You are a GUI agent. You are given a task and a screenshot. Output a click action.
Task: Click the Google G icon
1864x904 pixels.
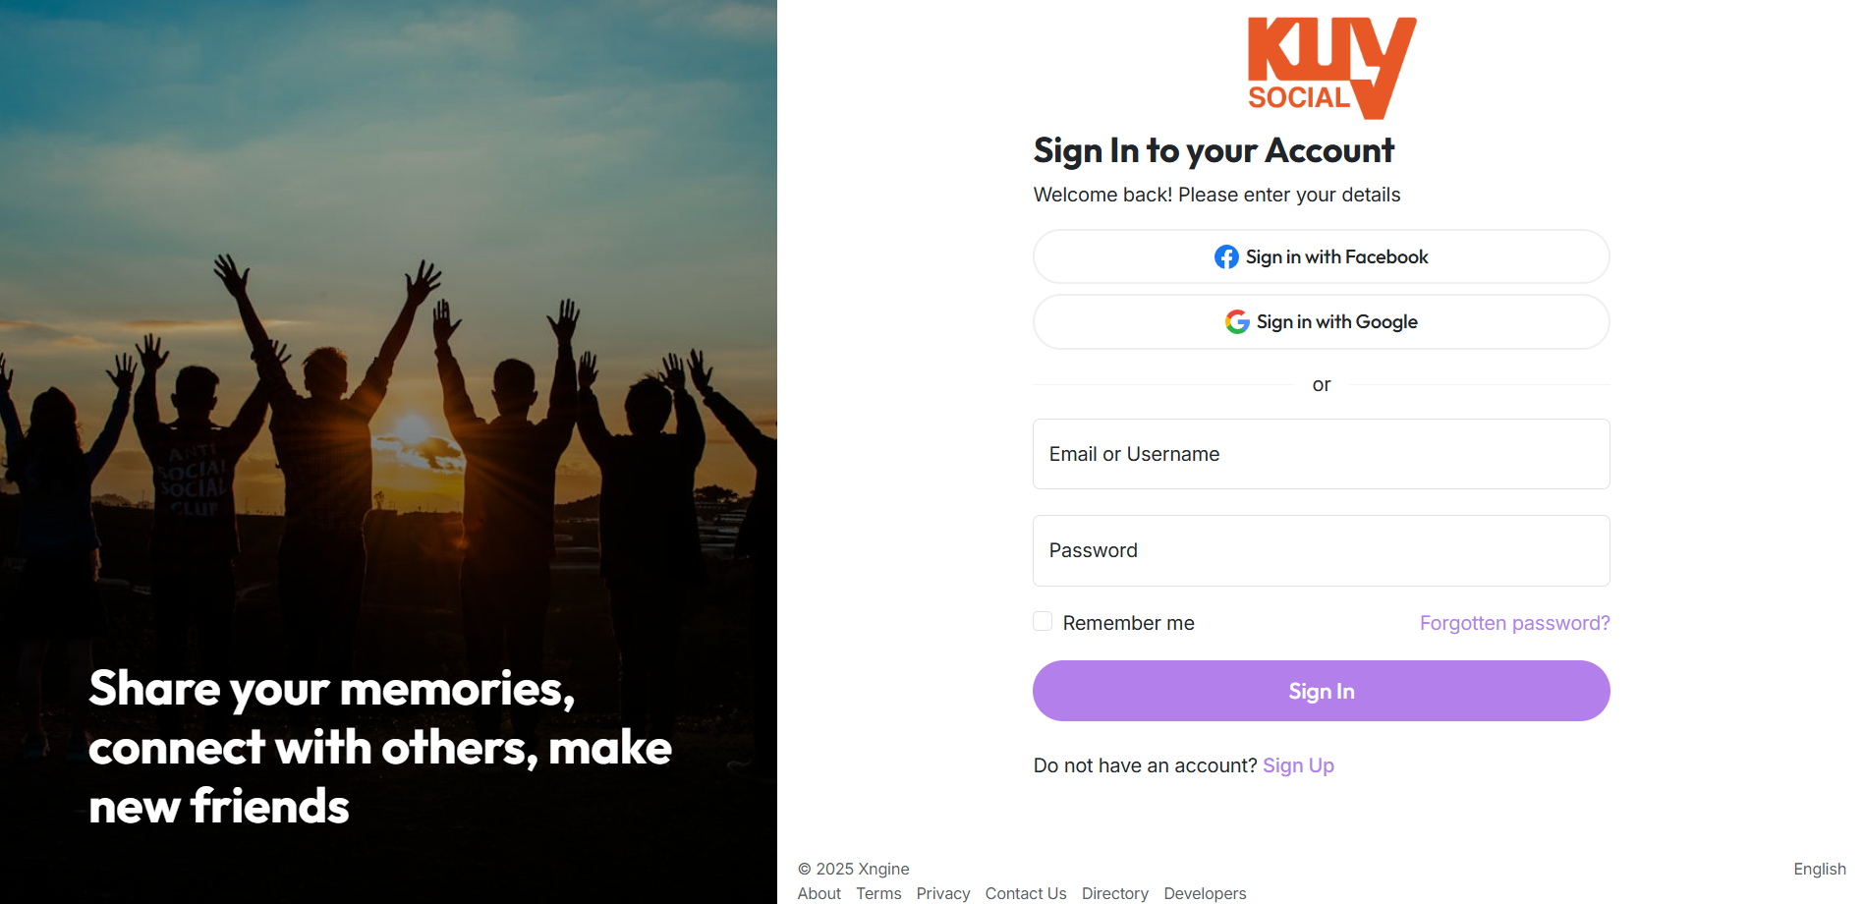pos(1237,321)
